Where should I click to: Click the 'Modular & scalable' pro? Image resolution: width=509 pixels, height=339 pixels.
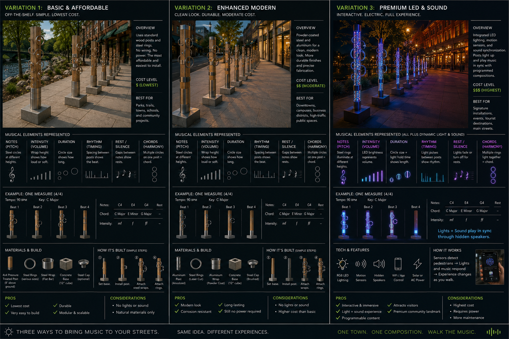click(x=74, y=313)
